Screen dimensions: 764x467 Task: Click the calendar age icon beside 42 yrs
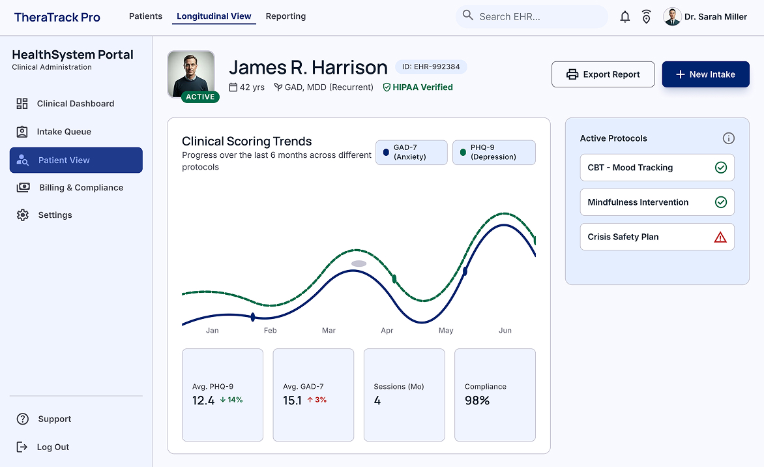pos(233,87)
